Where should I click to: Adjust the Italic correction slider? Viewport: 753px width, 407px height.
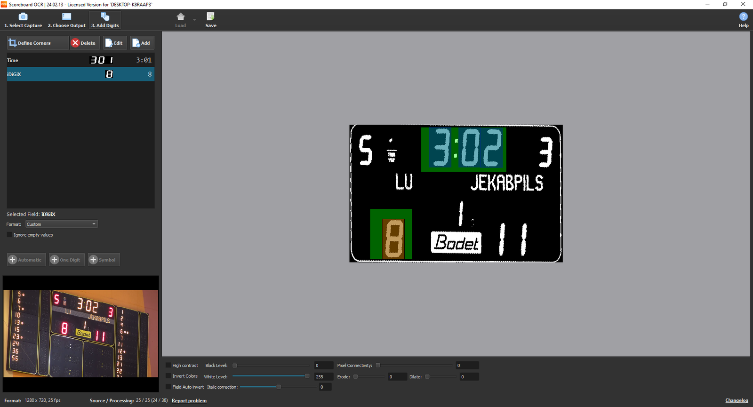279,387
